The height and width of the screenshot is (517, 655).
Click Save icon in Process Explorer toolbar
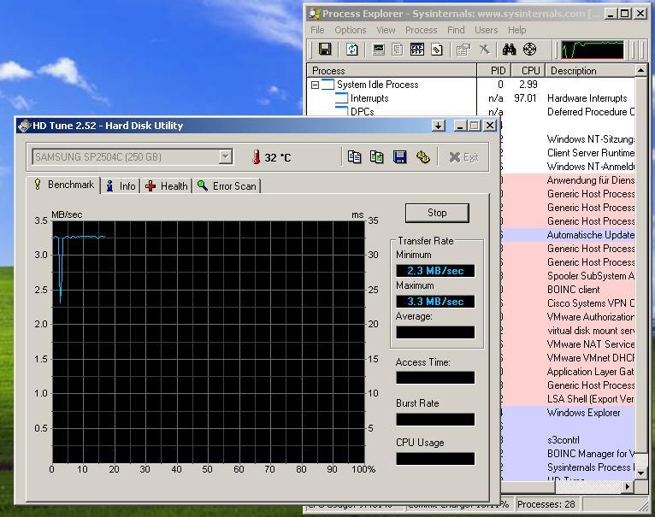pos(325,50)
